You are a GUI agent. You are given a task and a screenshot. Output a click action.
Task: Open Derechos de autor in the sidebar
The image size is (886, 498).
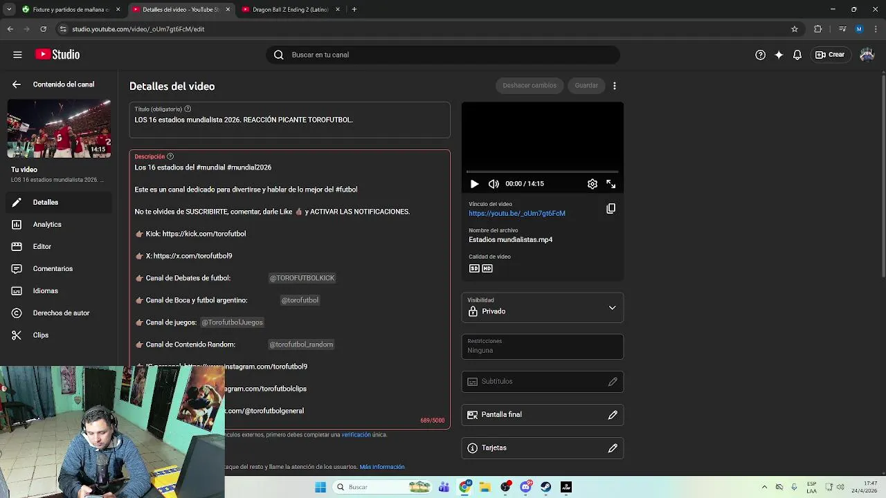point(59,313)
